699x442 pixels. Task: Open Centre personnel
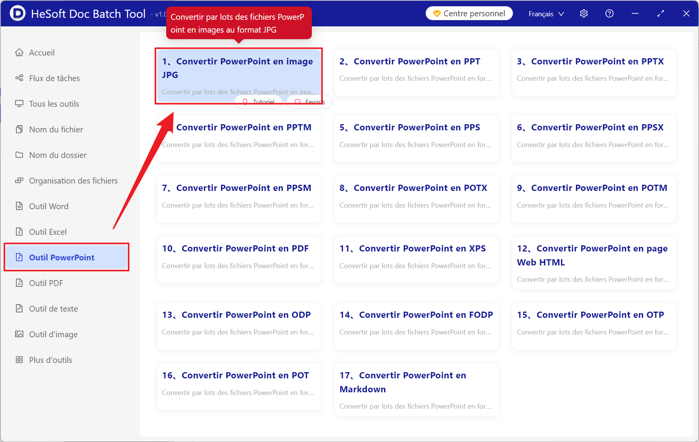[469, 14]
